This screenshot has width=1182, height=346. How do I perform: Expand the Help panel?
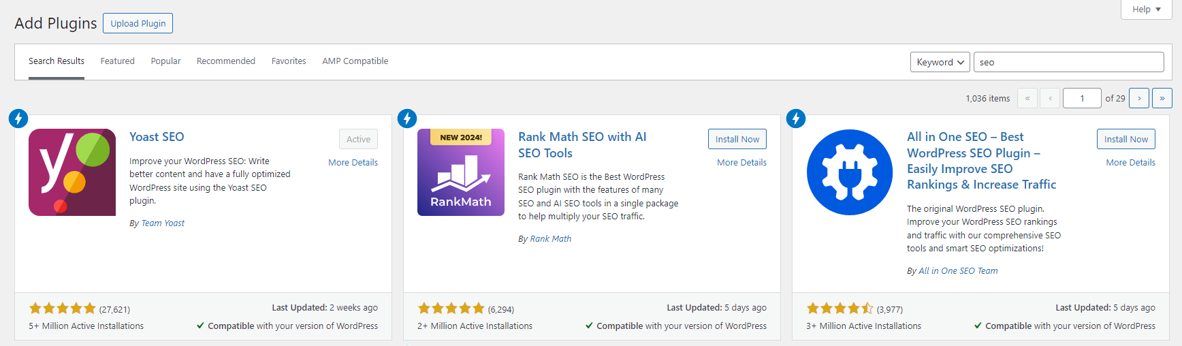click(1147, 10)
